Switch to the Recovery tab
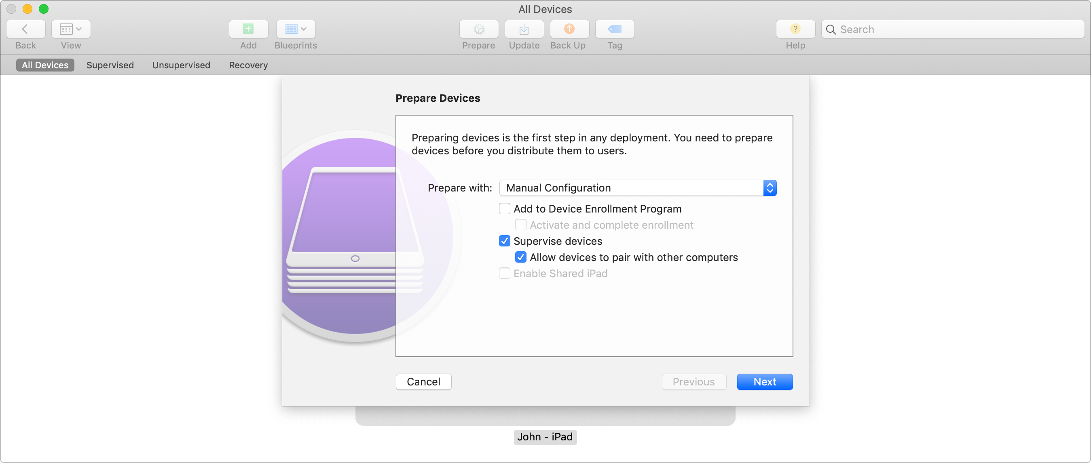This screenshot has height=463, width=1091. [248, 65]
